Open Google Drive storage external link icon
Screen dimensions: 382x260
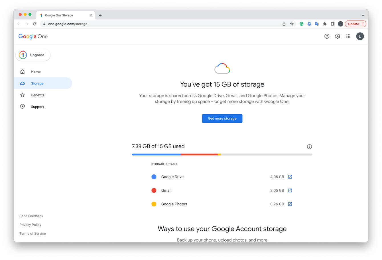tap(290, 177)
